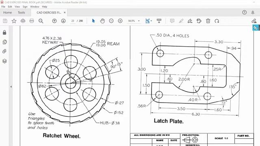Open the stamp tool
This screenshot has height=146, width=260.
coord(199,21)
